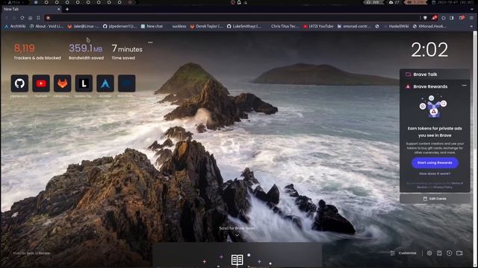Click the scroll for Brave News chevron
Image resolution: width=478 pixels, height=268 pixels.
point(238,235)
